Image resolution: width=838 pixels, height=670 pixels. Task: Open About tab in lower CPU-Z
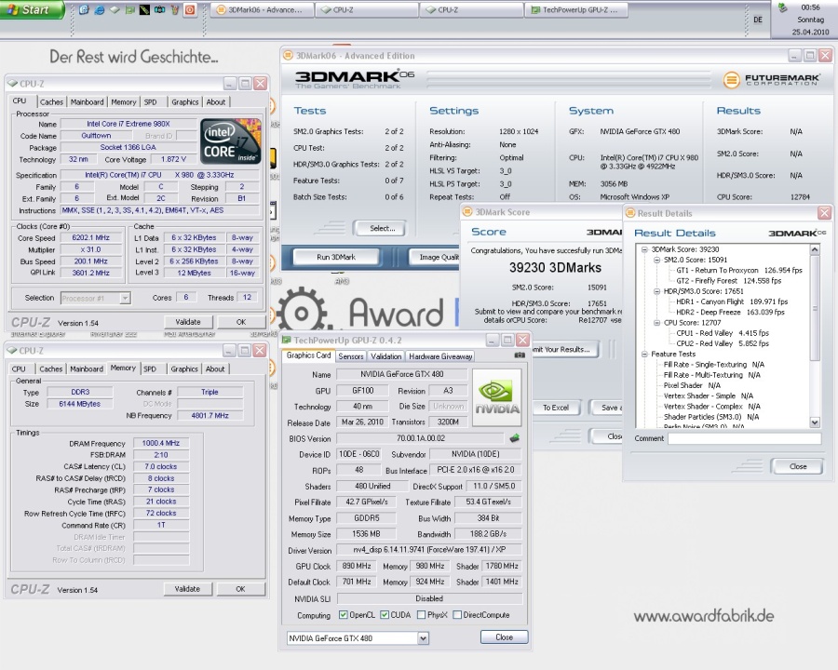pos(215,368)
